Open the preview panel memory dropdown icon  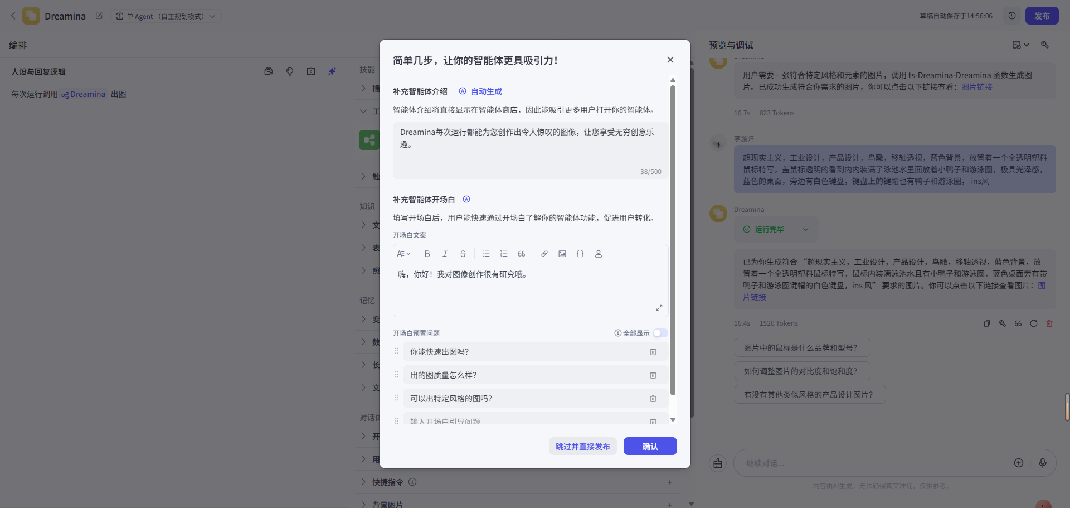pos(1020,45)
